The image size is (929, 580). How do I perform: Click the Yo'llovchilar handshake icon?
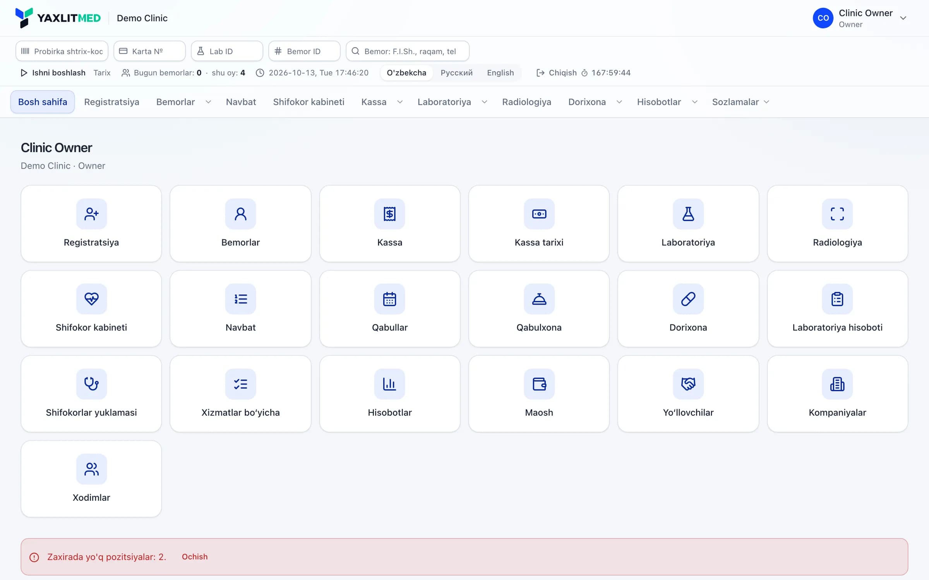pos(688,384)
